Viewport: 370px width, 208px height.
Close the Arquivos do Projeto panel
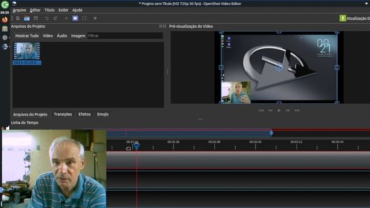click(x=164, y=26)
